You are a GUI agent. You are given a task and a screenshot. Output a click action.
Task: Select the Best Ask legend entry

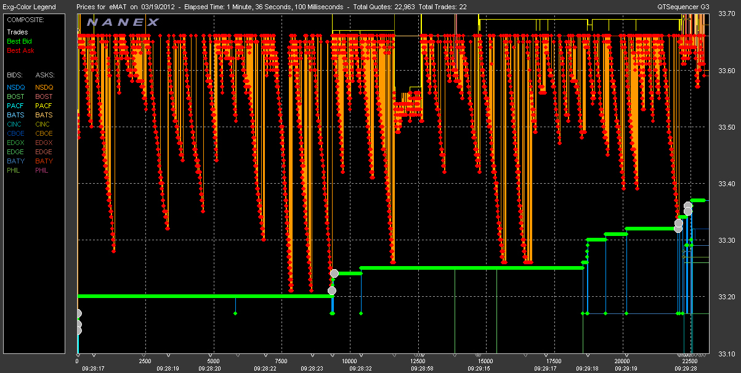coord(20,50)
